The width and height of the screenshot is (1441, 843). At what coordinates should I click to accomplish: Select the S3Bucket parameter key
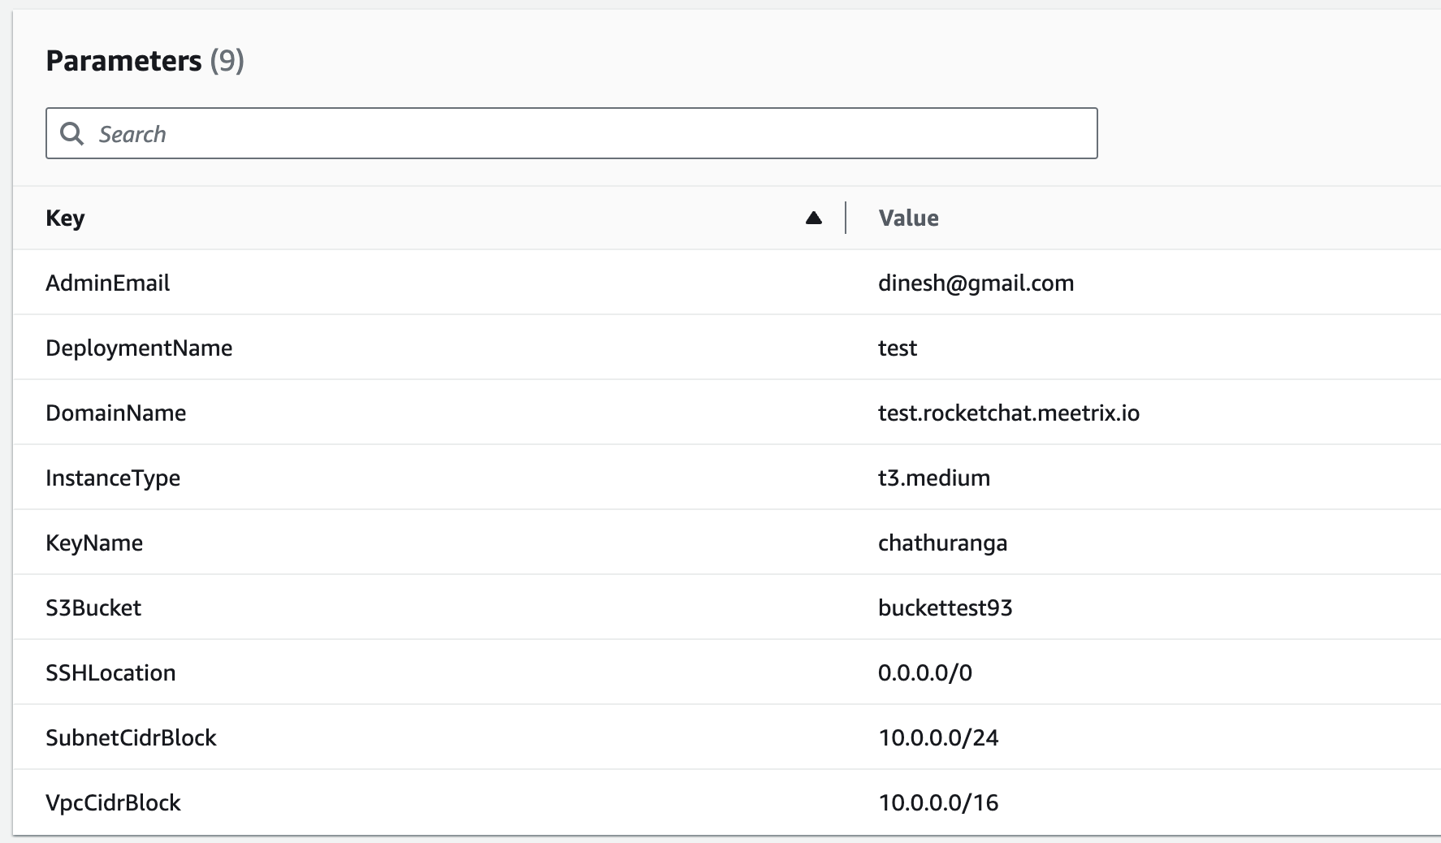point(93,607)
